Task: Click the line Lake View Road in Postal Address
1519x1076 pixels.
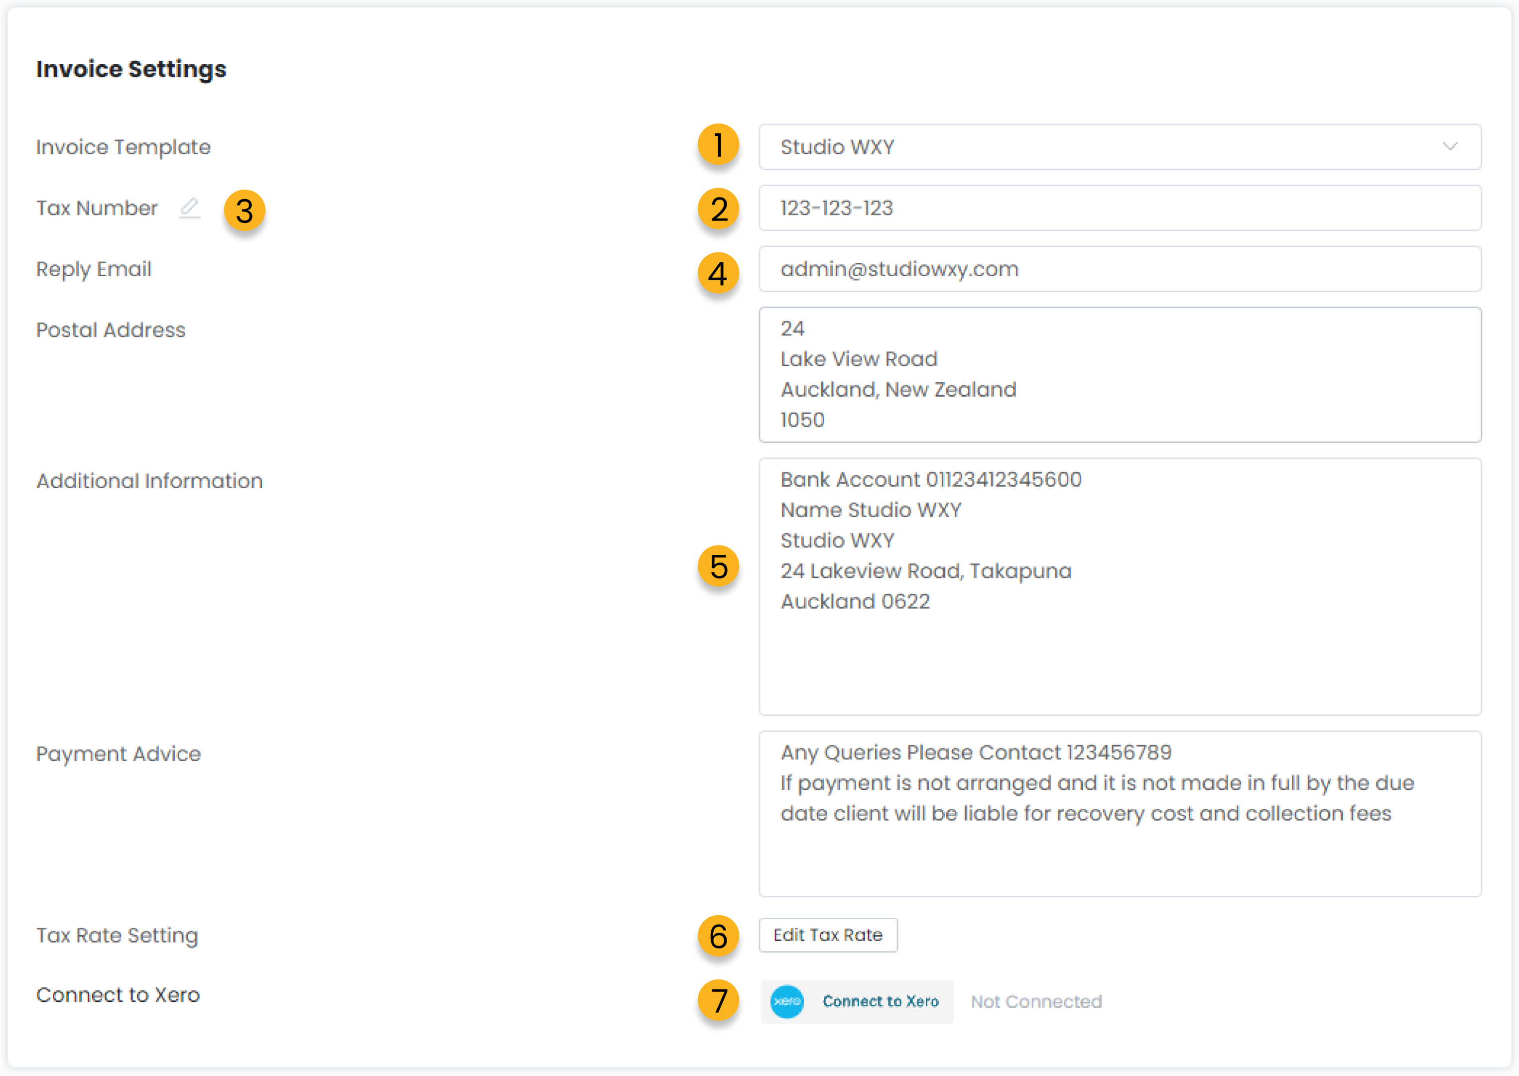Action: (859, 359)
